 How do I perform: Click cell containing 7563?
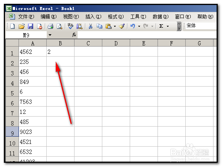click(x=32, y=102)
